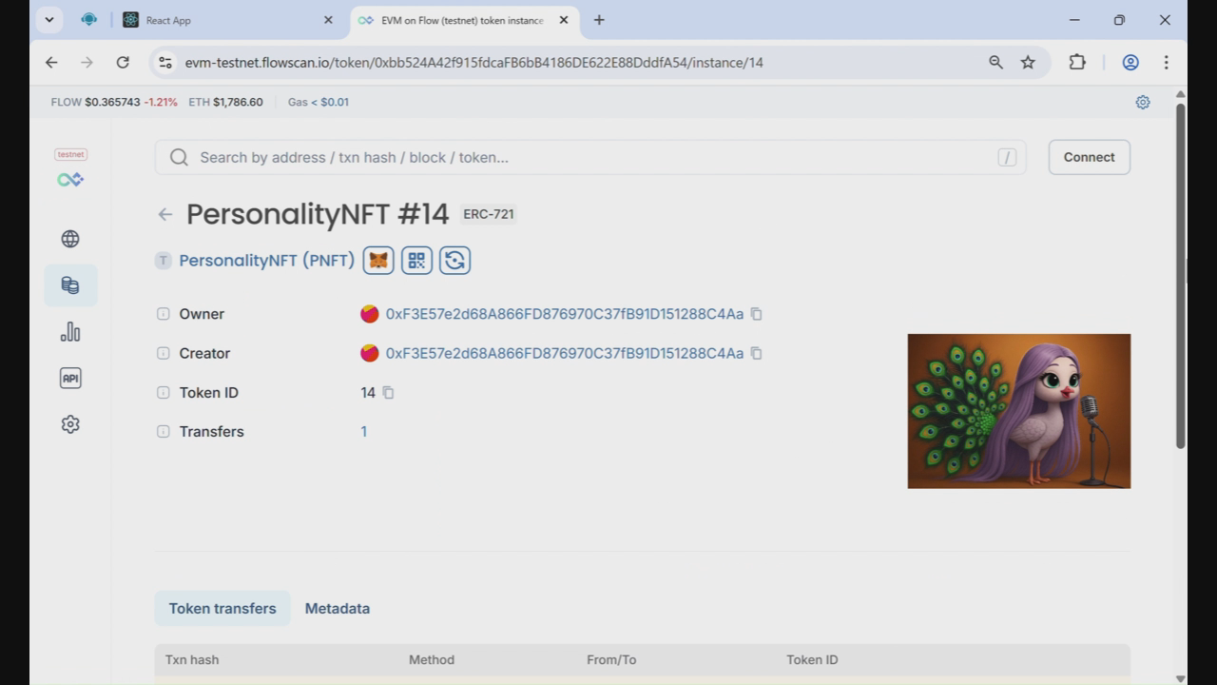Open the API sidebar icon
This screenshot has height=685, width=1217.
[x=70, y=378]
